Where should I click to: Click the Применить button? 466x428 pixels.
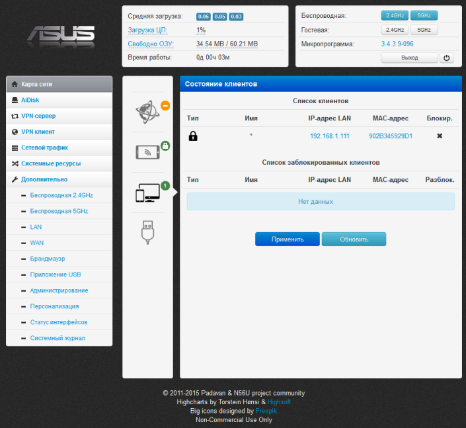[x=288, y=239]
